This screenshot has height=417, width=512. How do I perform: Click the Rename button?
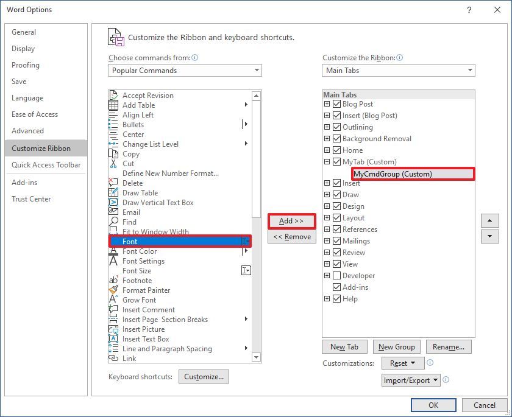point(449,346)
